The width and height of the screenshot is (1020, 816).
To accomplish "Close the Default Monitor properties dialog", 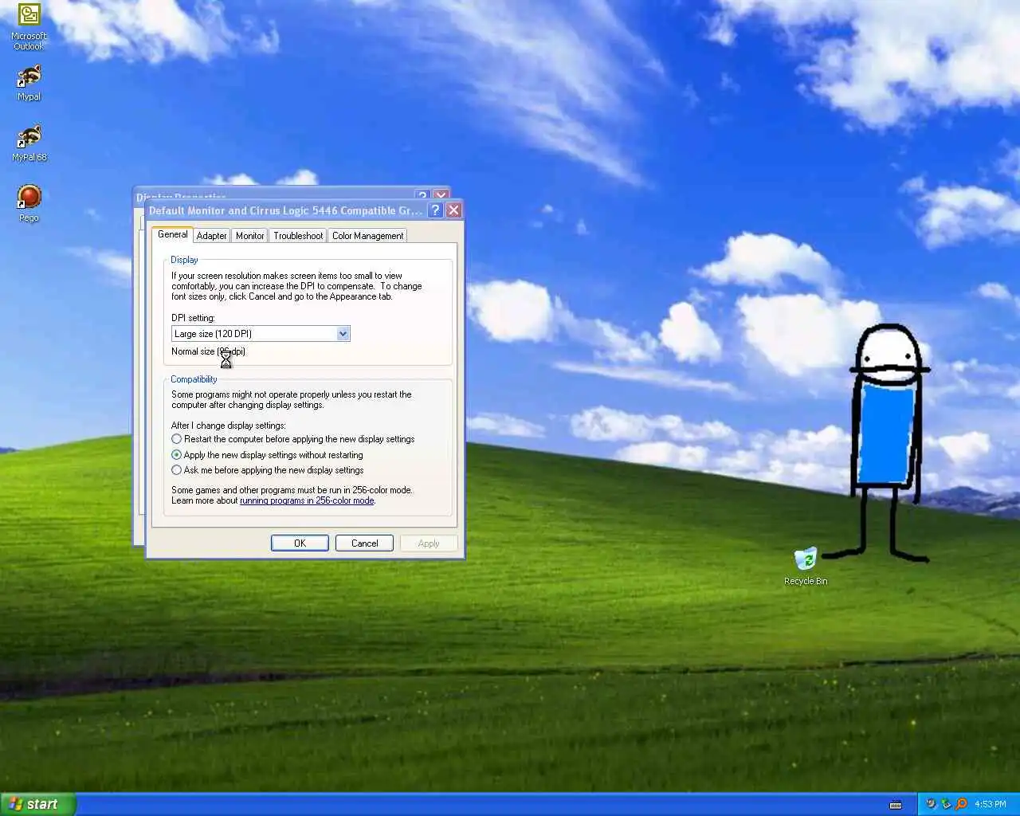I will pyautogui.click(x=453, y=210).
